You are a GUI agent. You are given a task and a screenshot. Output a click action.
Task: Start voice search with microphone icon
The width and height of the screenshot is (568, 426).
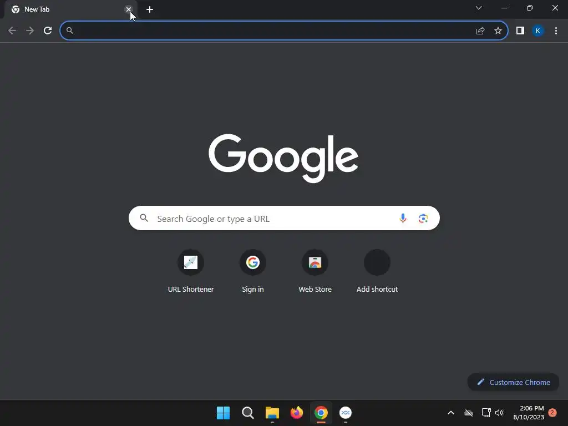403,219
